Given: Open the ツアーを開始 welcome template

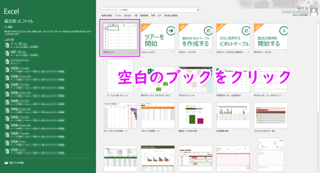Looking at the screenshot, I should [158, 36].
